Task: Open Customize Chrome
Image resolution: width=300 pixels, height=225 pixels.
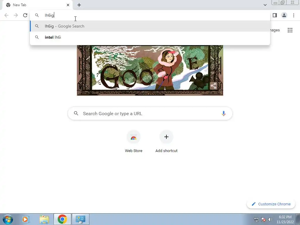Action: [x=271, y=204]
